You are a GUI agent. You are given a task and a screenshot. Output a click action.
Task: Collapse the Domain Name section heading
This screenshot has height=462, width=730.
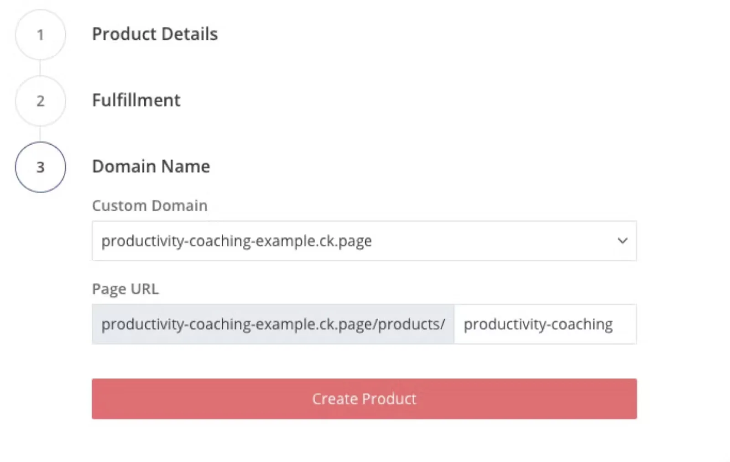click(151, 167)
